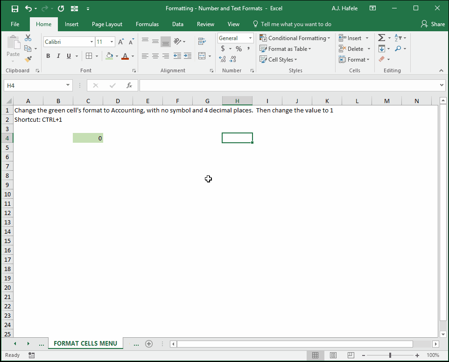Click the AutoSum sigma icon

coord(381,38)
